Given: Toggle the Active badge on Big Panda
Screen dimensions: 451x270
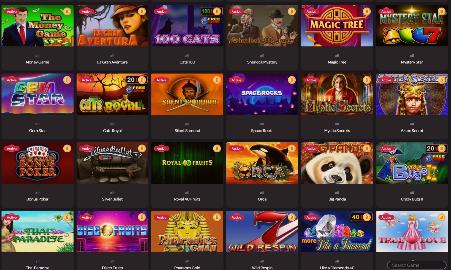Looking at the screenshot, I should [311, 149].
